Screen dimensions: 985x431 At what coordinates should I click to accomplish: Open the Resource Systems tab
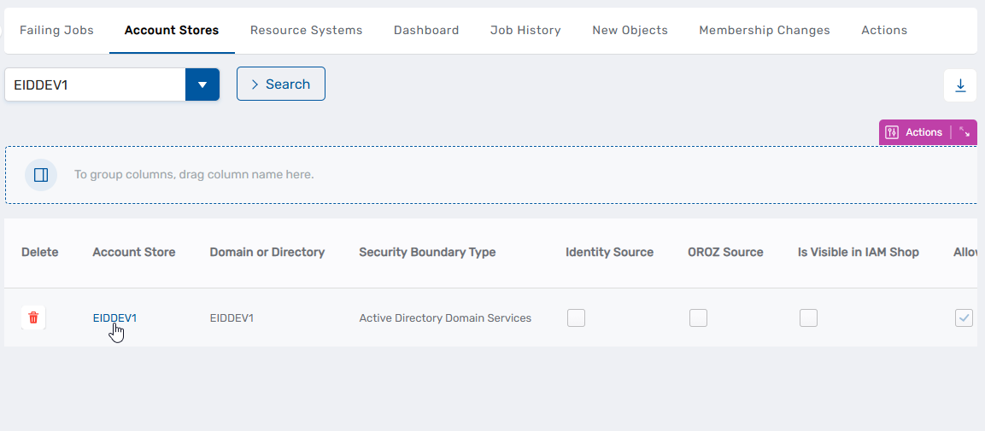coord(306,30)
